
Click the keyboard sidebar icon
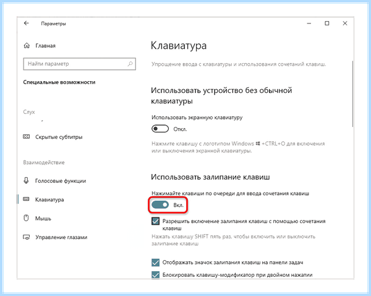click(x=26, y=199)
